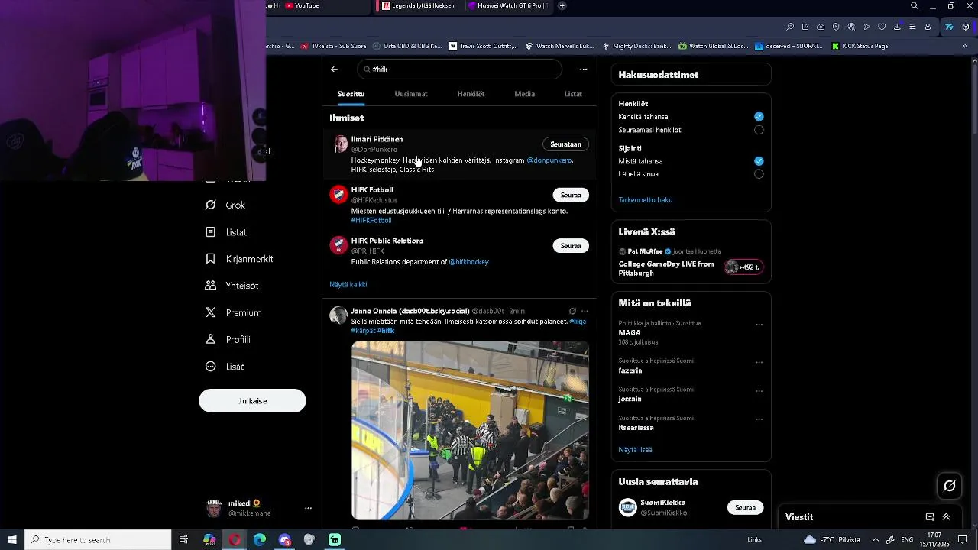Click the floating Grok button above Viestit
This screenshot has width=978, height=550.
coord(950,486)
